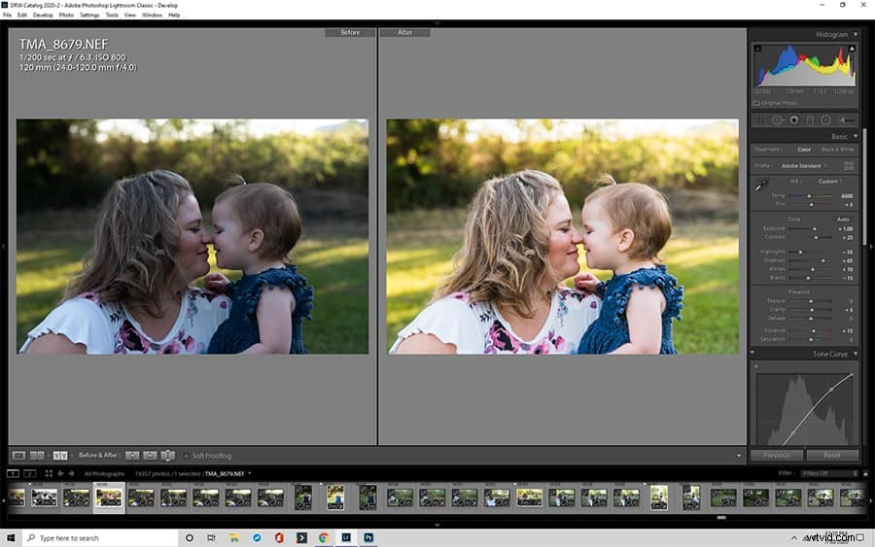Open the Adobe Standard profile dropdown
The width and height of the screenshot is (875, 547).
point(804,165)
